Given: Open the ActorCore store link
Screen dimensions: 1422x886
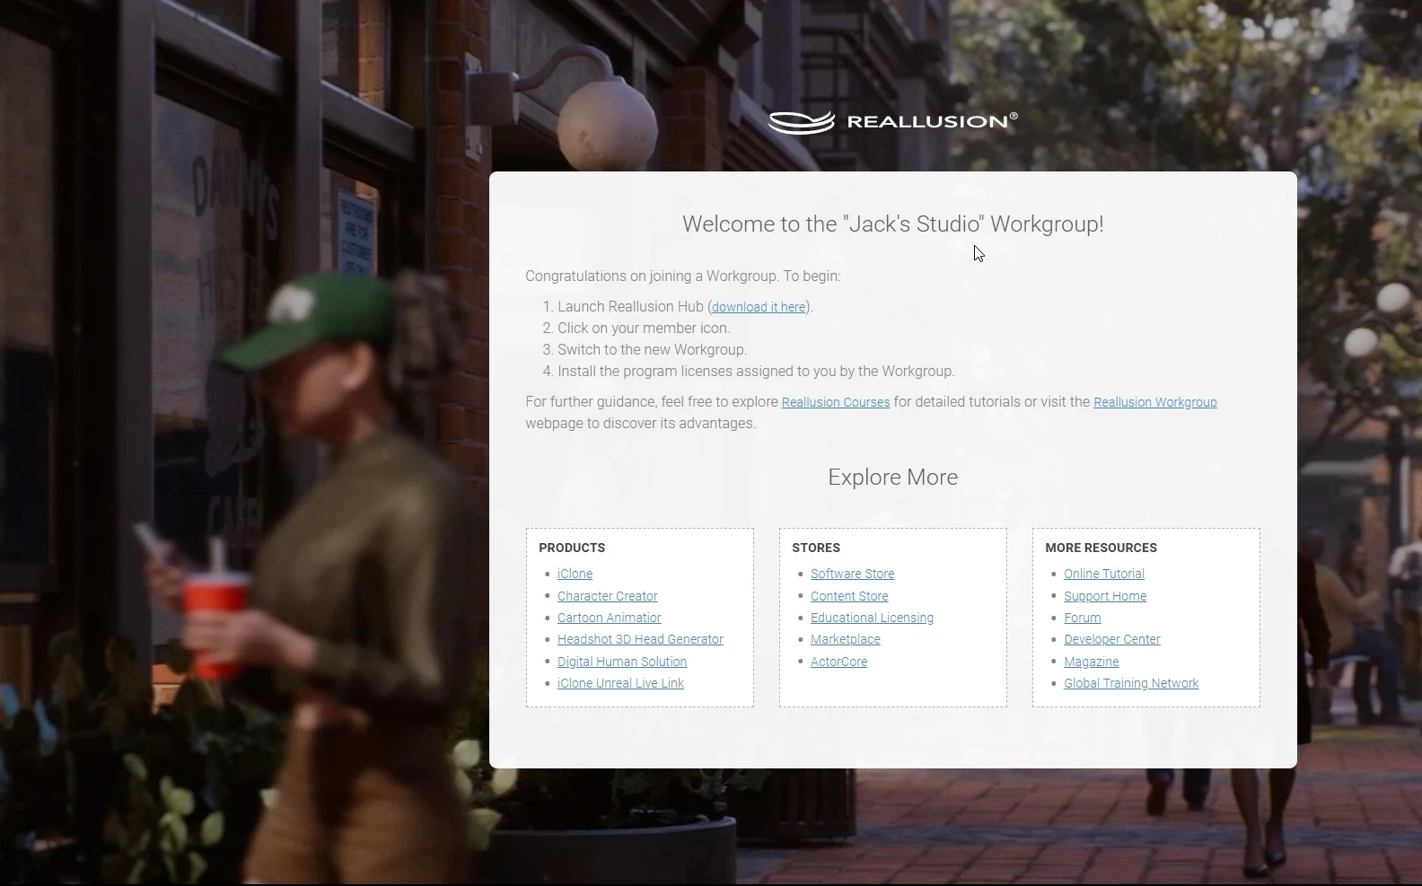Looking at the screenshot, I should point(838,662).
